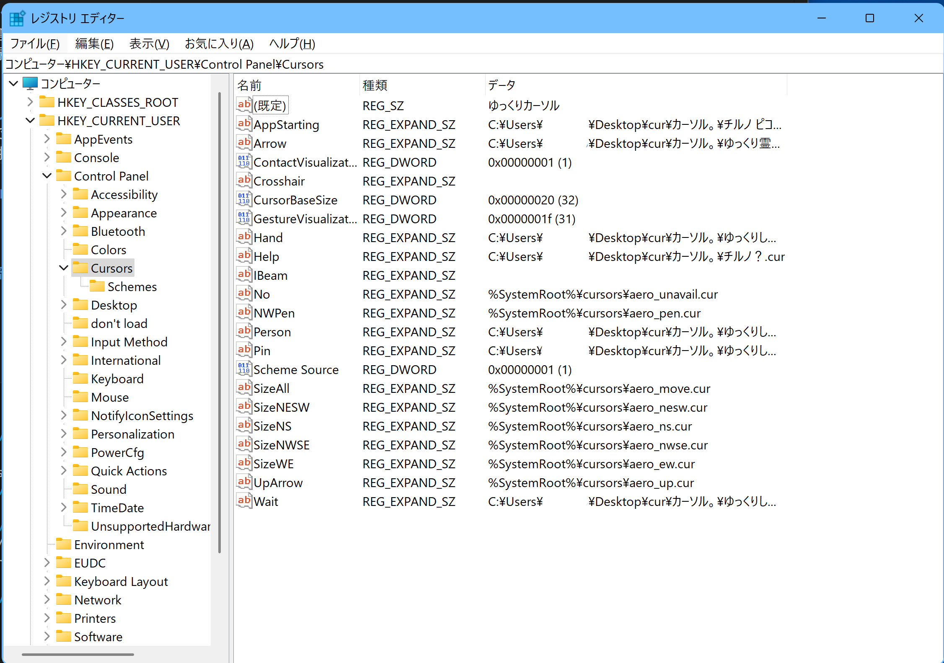Select the SizeNESW value name
The height and width of the screenshot is (663, 944).
point(281,407)
